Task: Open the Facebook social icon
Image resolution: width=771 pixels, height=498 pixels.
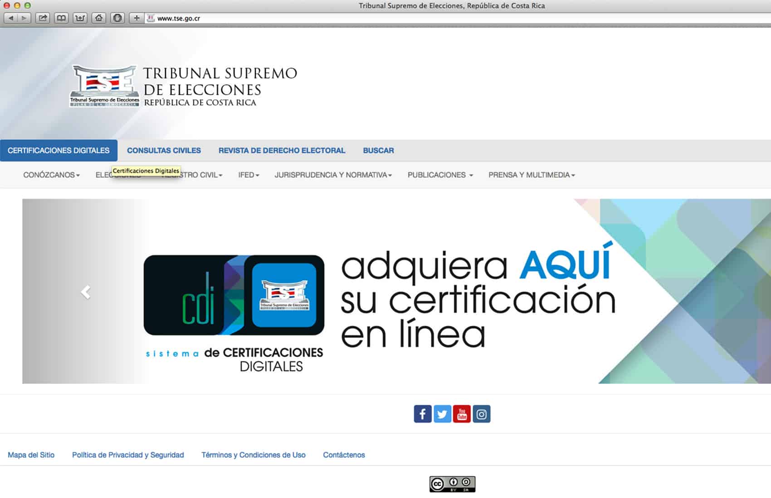Action: 422,414
